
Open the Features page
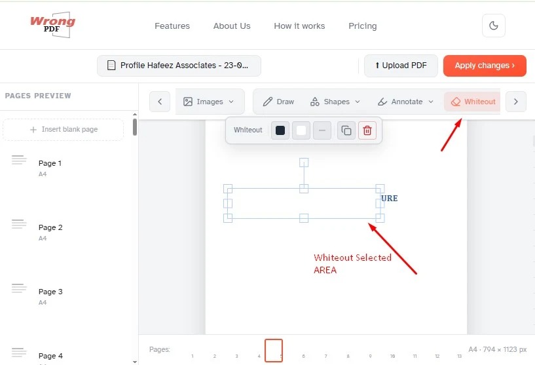pos(172,26)
